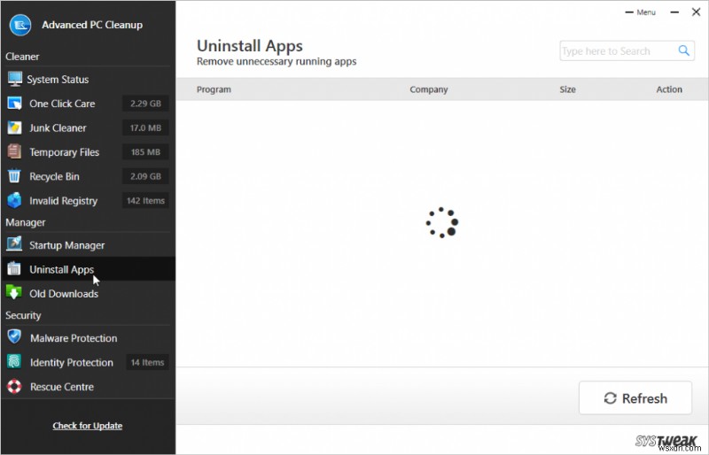This screenshot has width=709, height=455.
Task: Open Identity Protection section
Action: (x=88, y=362)
